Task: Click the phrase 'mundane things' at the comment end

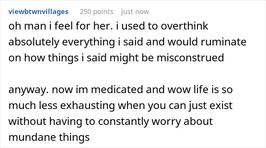Action: coord(49,137)
